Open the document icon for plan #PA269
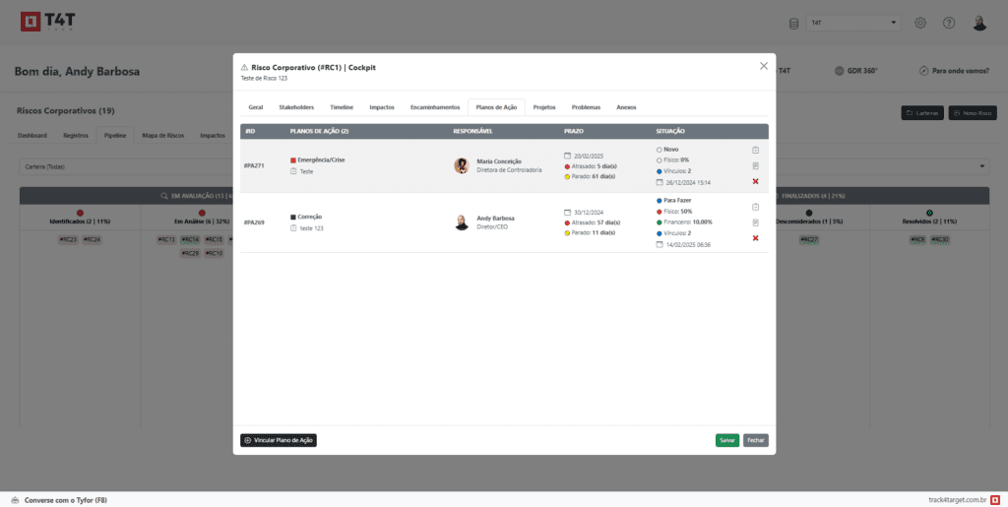This screenshot has width=1008, height=507. point(755,222)
